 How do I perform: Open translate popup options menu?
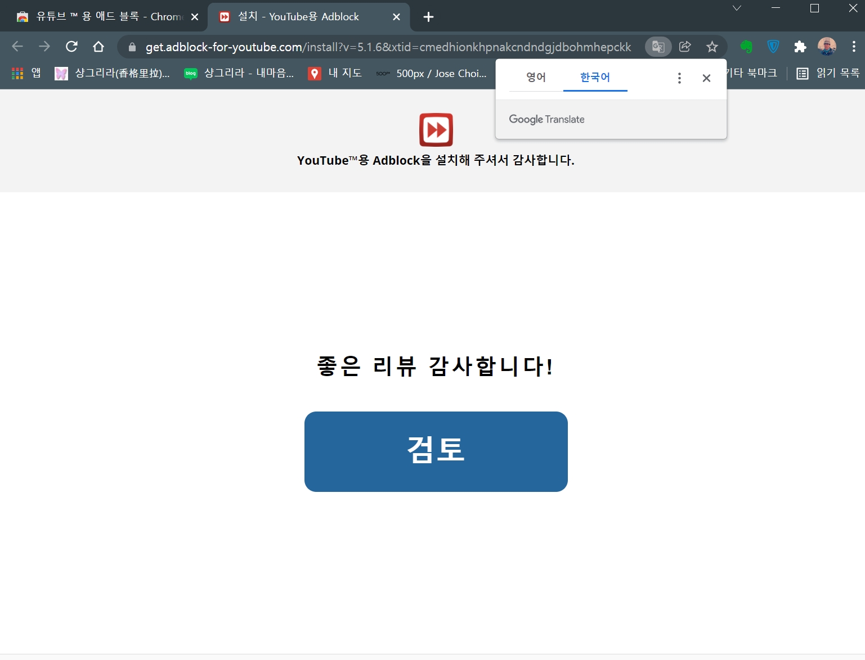tap(679, 78)
